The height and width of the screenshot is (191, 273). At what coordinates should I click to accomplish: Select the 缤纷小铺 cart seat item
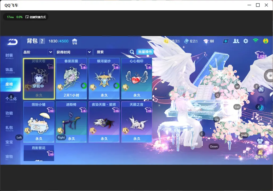coord(39,122)
